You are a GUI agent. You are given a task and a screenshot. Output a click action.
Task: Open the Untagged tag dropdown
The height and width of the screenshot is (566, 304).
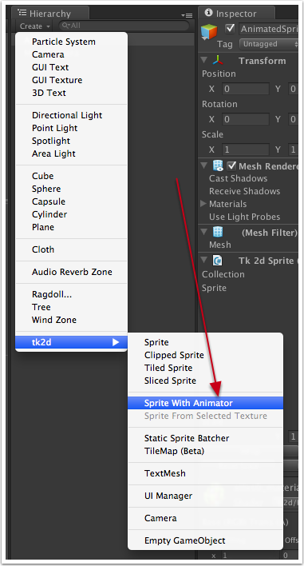269,44
